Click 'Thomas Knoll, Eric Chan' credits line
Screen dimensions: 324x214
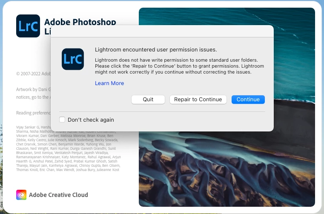[68, 170]
